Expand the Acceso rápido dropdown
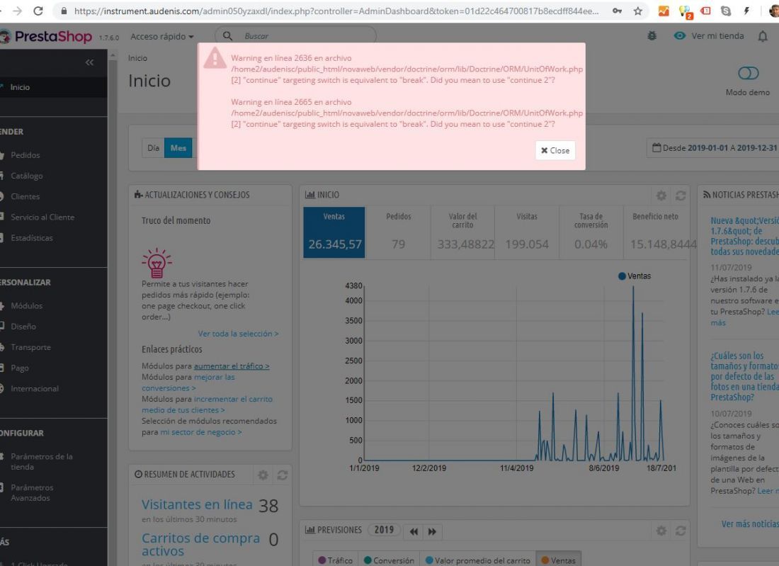 pyautogui.click(x=162, y=36)
